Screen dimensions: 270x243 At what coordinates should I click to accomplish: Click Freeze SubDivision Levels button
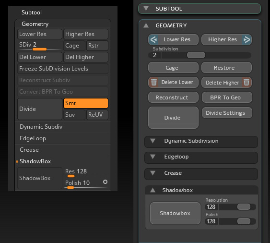tap(63, 69)
